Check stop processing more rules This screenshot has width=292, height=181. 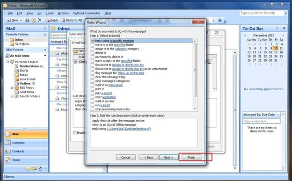tap(92, 109)
